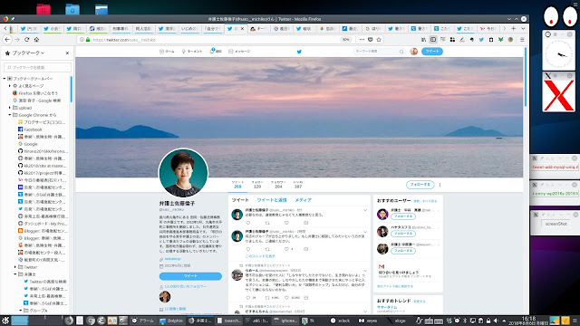This screenshot has width=580, height=326.
Task: Toggle the sidebar button in Firefox toolbar
Action: click(433, 40)
